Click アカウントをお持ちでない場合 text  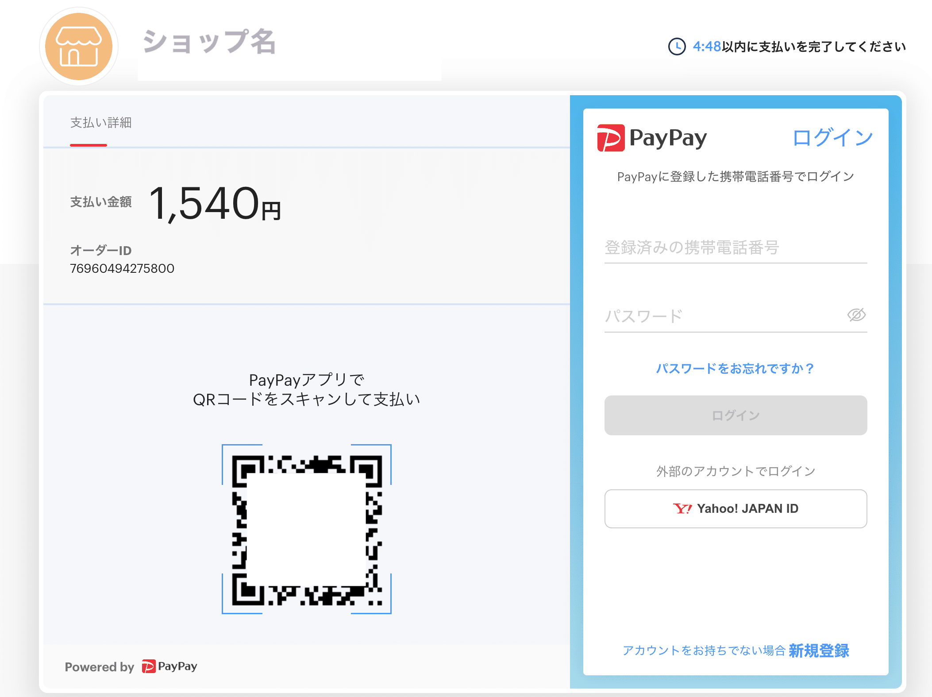point(704,651)
